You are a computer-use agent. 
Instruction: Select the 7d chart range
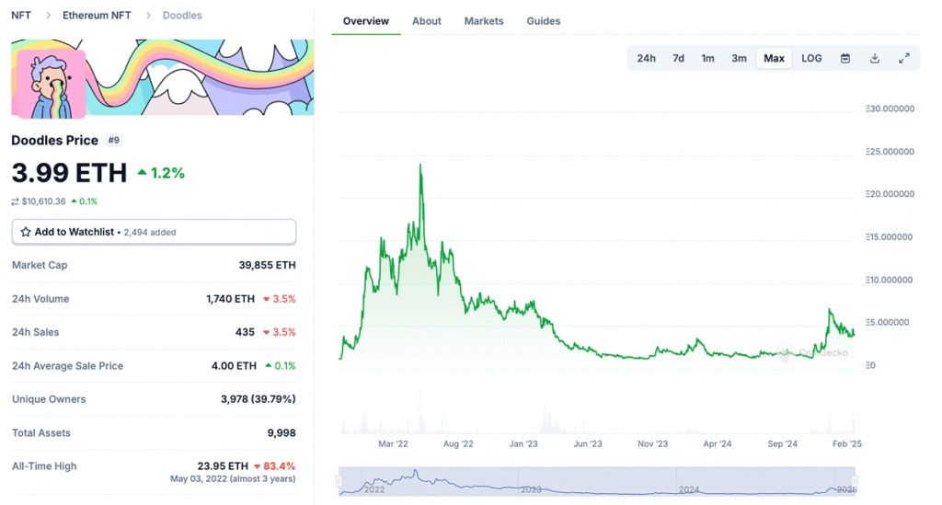[x=678, y=58]
